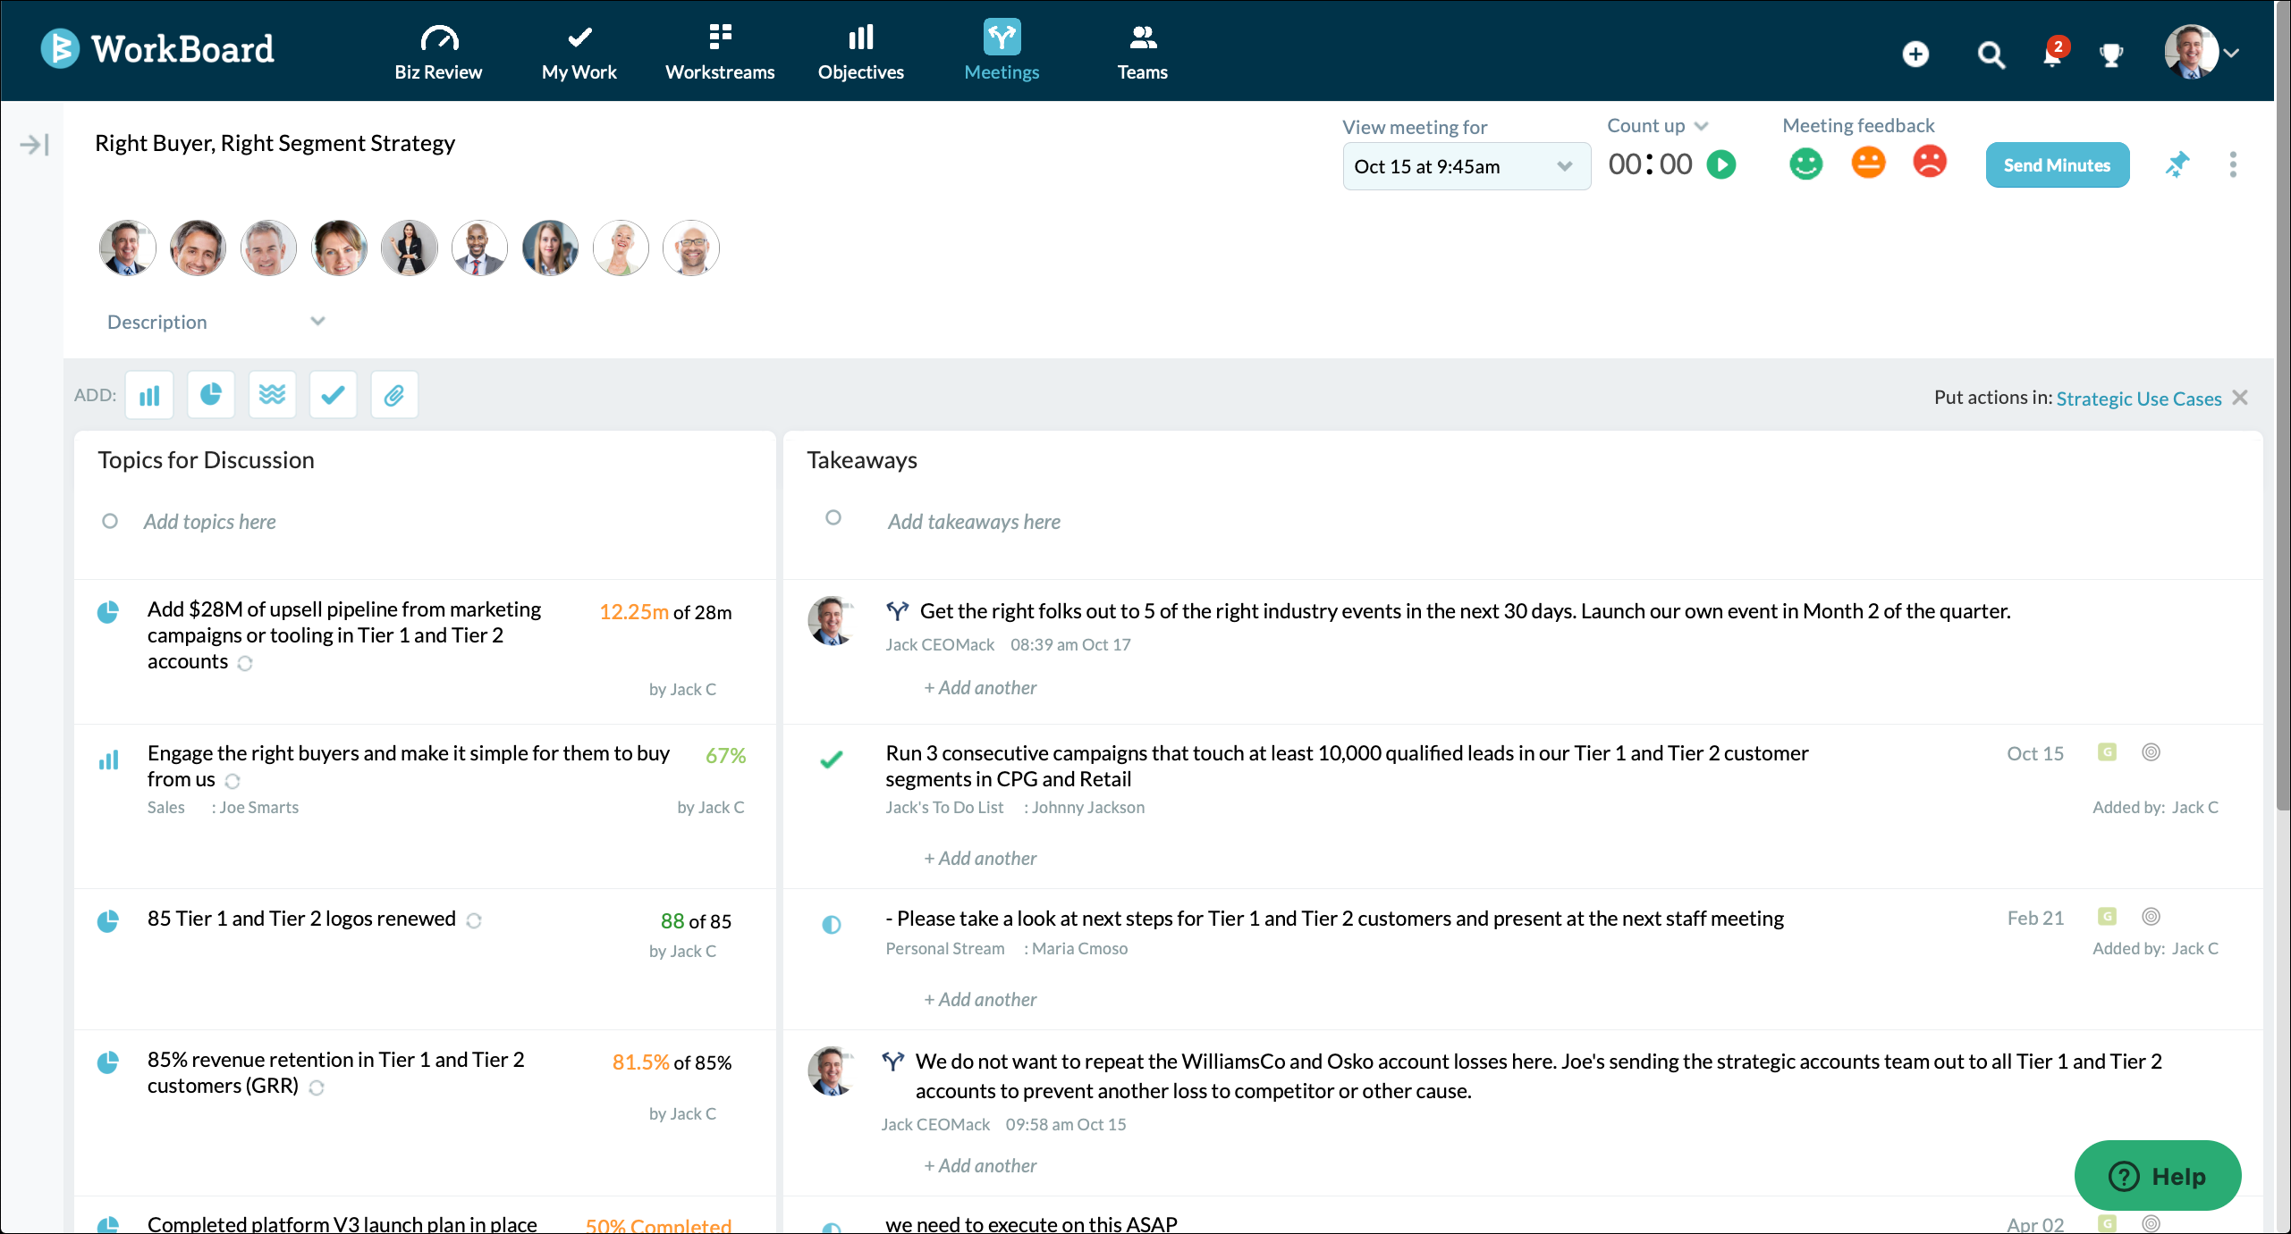Click the 67% progress value

click(x=725, y=756)
